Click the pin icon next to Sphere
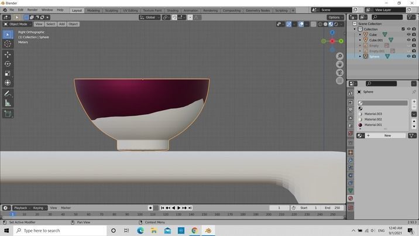Image resolution: width=419 pixels, height=236 pixels. 414,92
